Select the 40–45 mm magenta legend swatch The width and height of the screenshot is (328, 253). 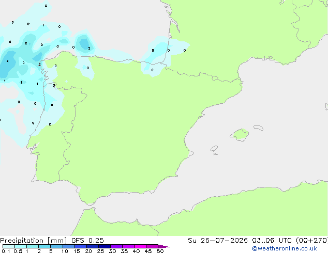point(140,246)
